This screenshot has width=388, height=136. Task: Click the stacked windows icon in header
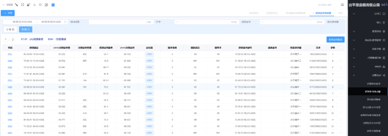click(x=28, y=5)
